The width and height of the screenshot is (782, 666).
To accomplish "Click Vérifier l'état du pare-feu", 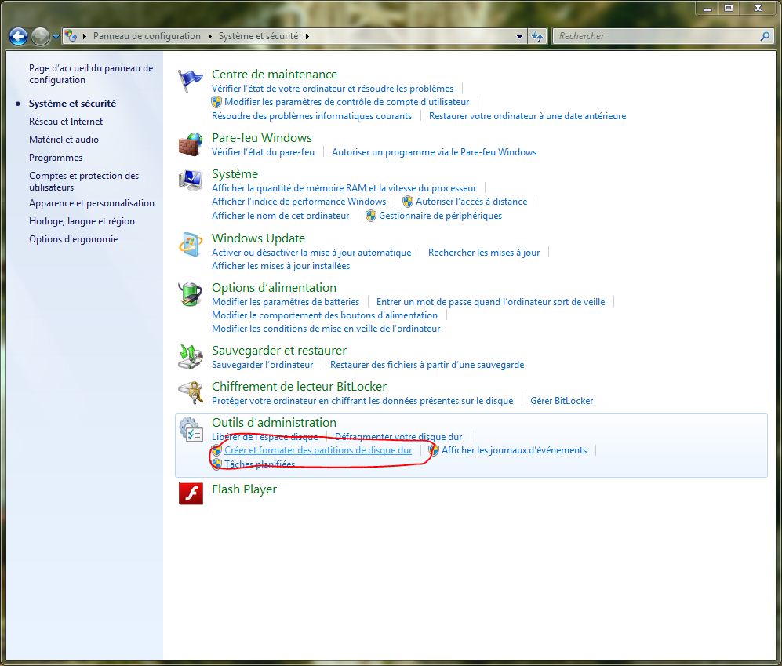I will (263, 152).
